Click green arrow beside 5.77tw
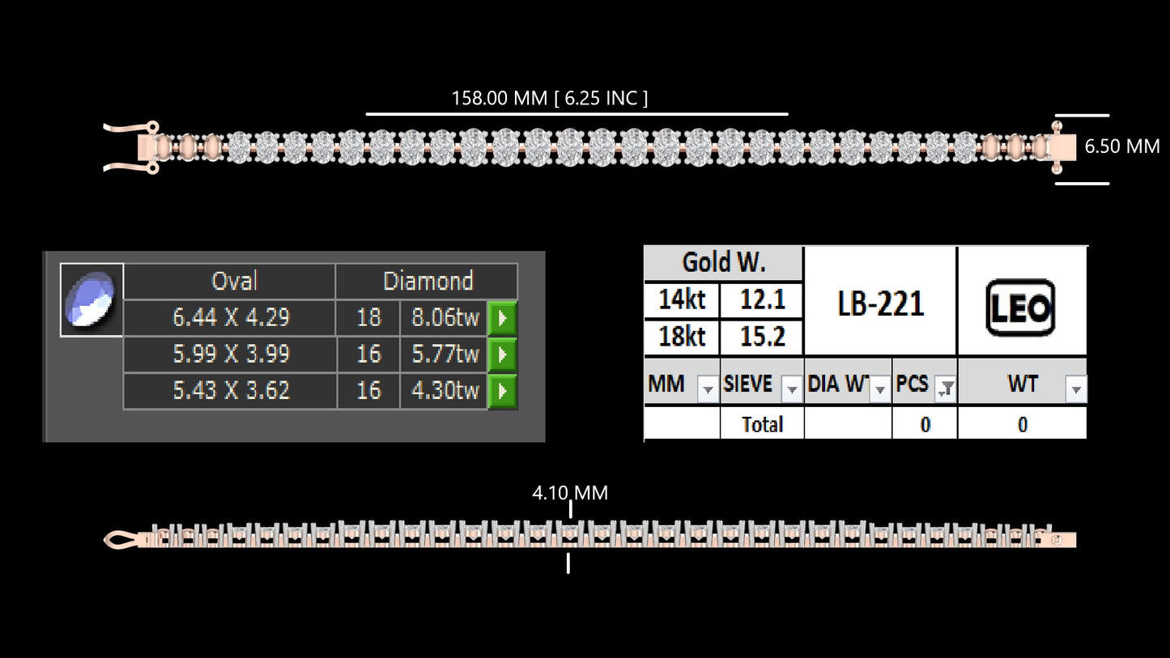Viewport: 1170px width, 658px height. coord(502,354)
